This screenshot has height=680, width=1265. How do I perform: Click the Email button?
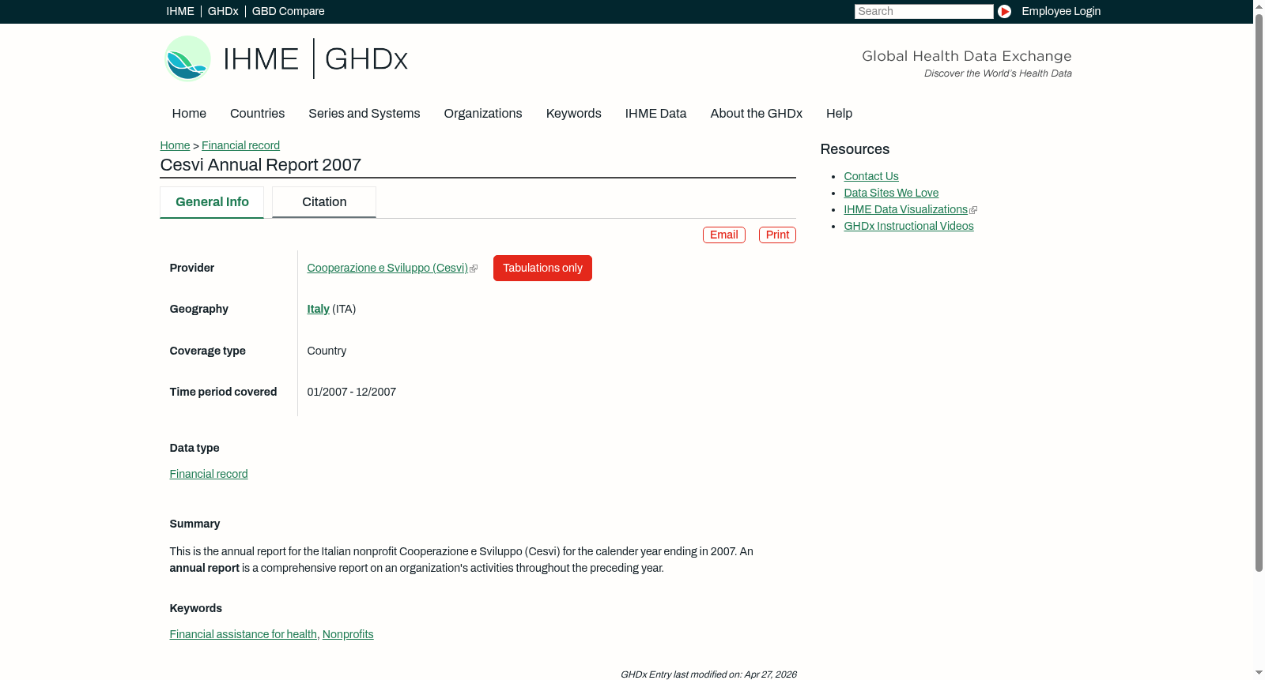(x=723, y=235)
